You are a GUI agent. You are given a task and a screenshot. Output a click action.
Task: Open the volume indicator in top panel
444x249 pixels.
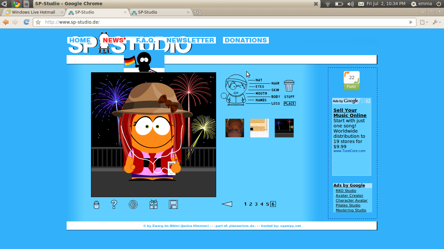pos(350,4)
